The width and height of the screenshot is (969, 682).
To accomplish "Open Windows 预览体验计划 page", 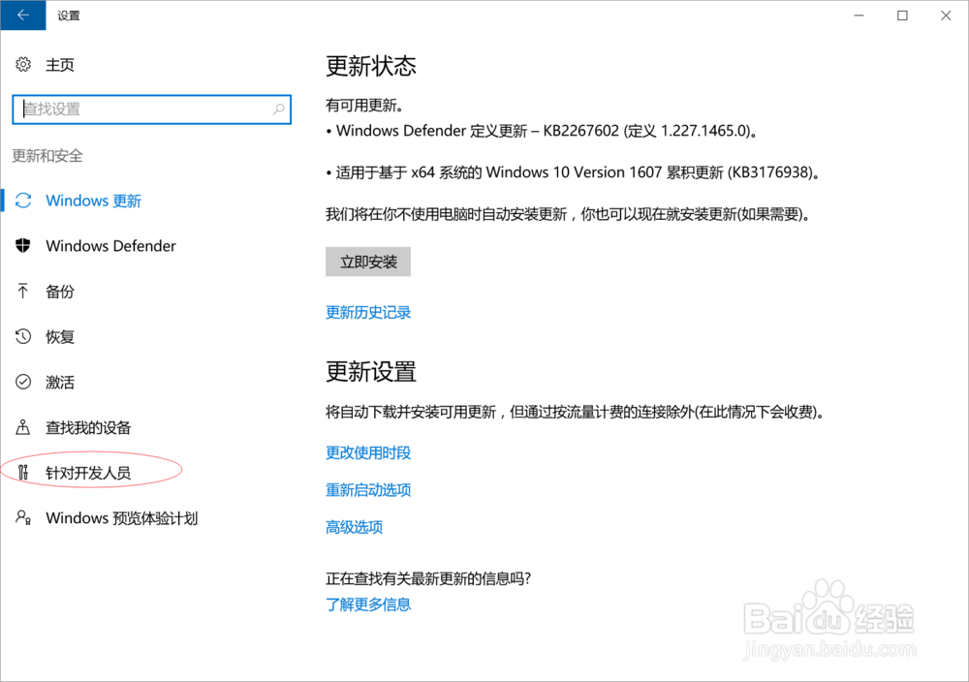I will click(x=122, y=518).
